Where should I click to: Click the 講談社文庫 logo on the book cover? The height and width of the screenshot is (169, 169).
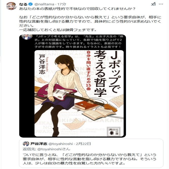tap(114, 132)
